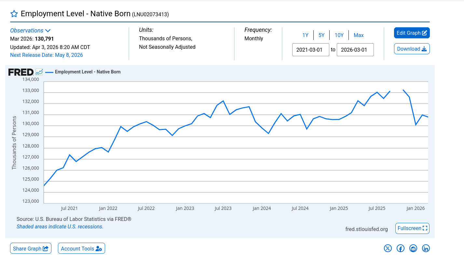464x257 pixels.
Task: Click the 'Jul 2022' x-axis label
Action: point(146,208)
